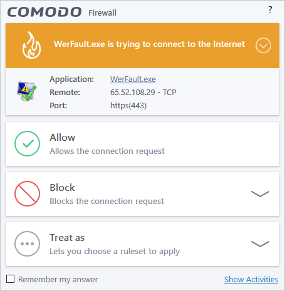
Task: Expand the Treat as ruleset chevron
Action: click(260, 243)
